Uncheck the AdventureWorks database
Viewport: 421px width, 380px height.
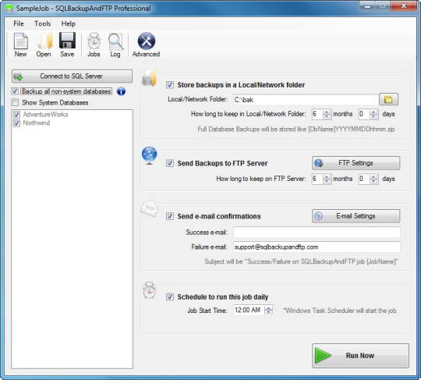coord(16,115)
